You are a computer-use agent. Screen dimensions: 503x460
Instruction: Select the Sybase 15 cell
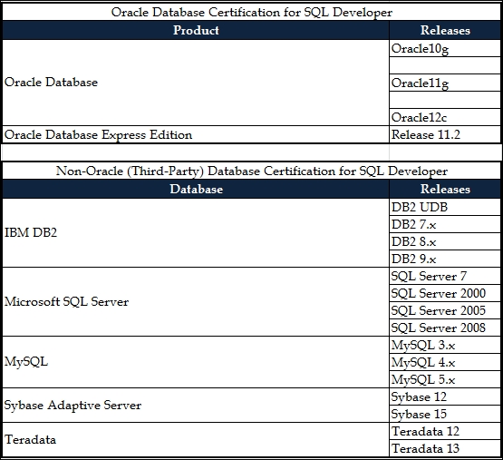coord(445,414)
